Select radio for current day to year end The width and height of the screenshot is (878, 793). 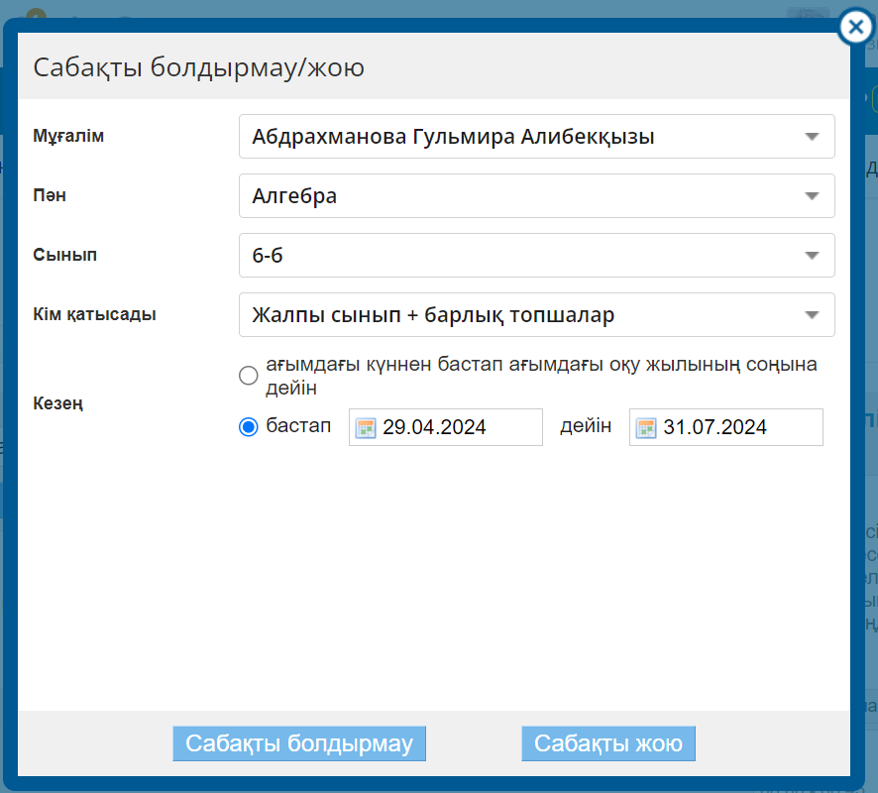pyautogui.click(x=249, y=376)
